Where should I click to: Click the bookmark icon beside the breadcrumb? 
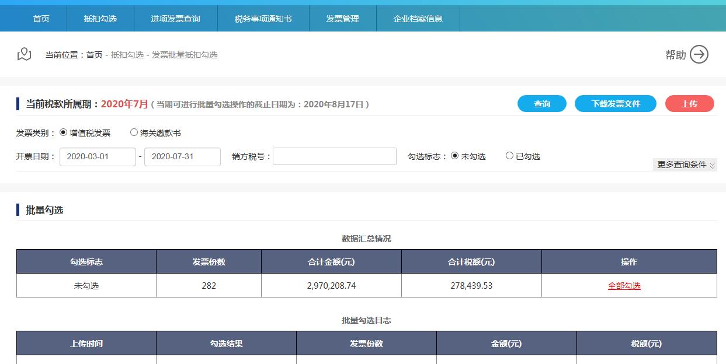[x=23, y=53]
